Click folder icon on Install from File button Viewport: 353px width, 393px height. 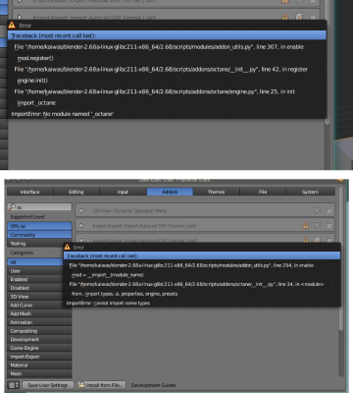point(81,385)
